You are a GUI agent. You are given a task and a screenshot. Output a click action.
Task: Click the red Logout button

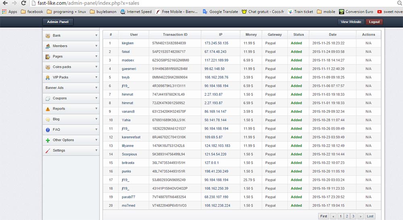pyautogui.click(x=374, y=22)
